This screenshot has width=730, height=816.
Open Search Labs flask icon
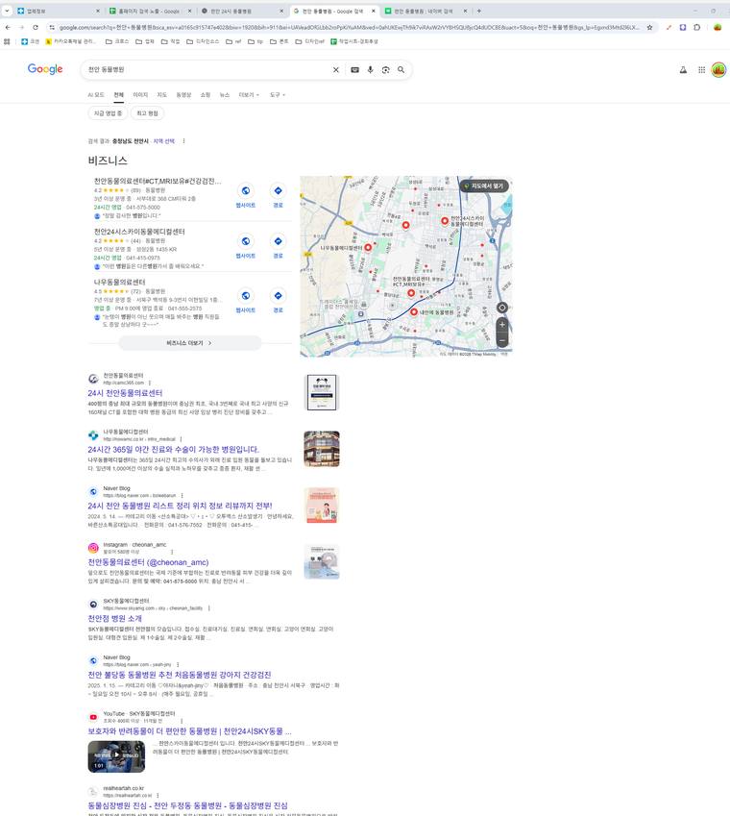(x=683, y=70)
